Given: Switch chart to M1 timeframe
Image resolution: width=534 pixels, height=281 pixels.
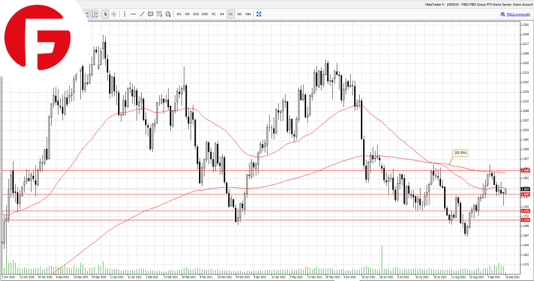Looking at the screenshot, I should (179, 14).
